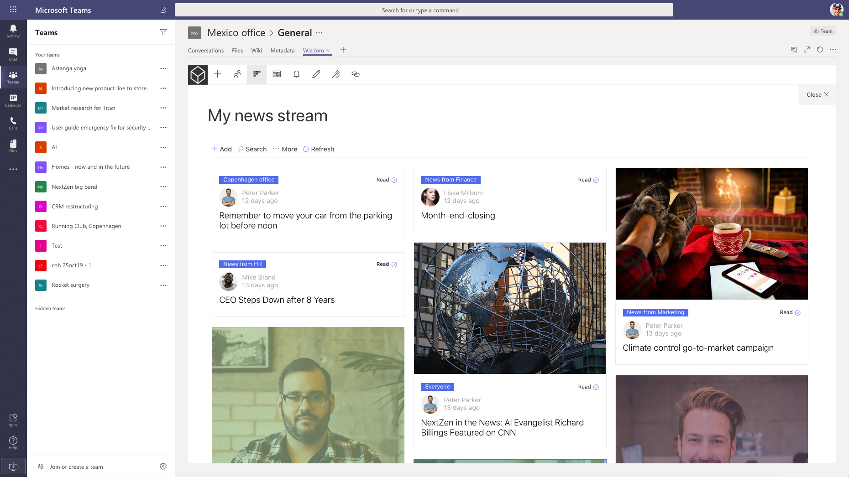Expand tab to full screen
The image size is (849, 477).
807,50
